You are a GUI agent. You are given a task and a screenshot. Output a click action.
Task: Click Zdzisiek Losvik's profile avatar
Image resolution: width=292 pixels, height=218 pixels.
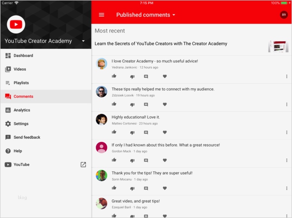point(101,92)
